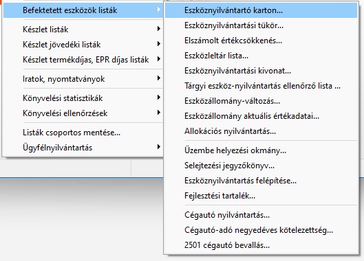Open the Eszközleltár lista... entry
Viewport: 364px width, 261px height.
pyautogui.click(x=261, y=56)
